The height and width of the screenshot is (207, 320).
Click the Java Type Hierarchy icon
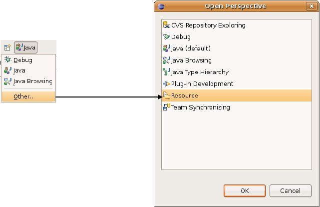click(x=167, y=72)
